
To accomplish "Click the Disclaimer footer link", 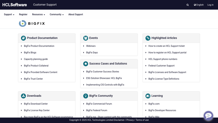I will [x=119, y=120].
